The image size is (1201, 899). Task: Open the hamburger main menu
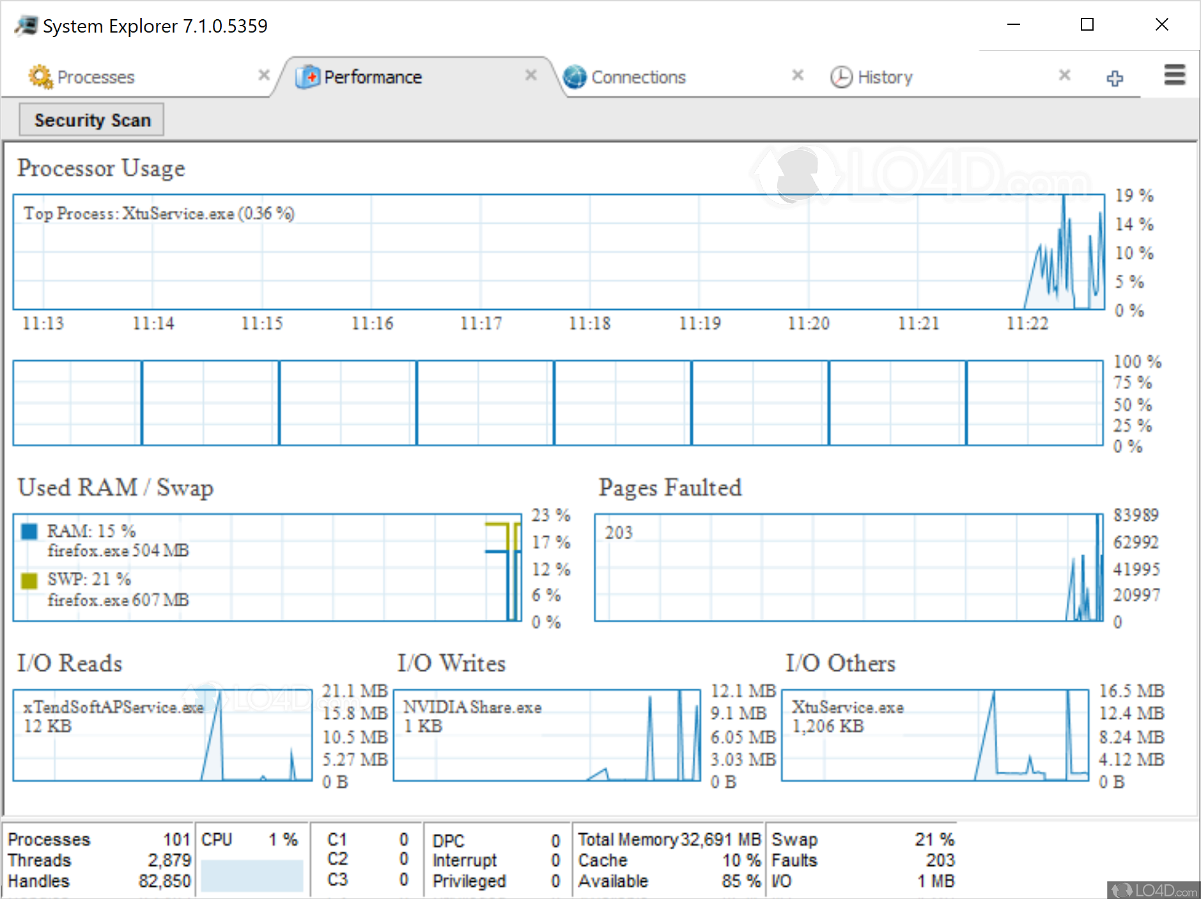point(1175,75)
